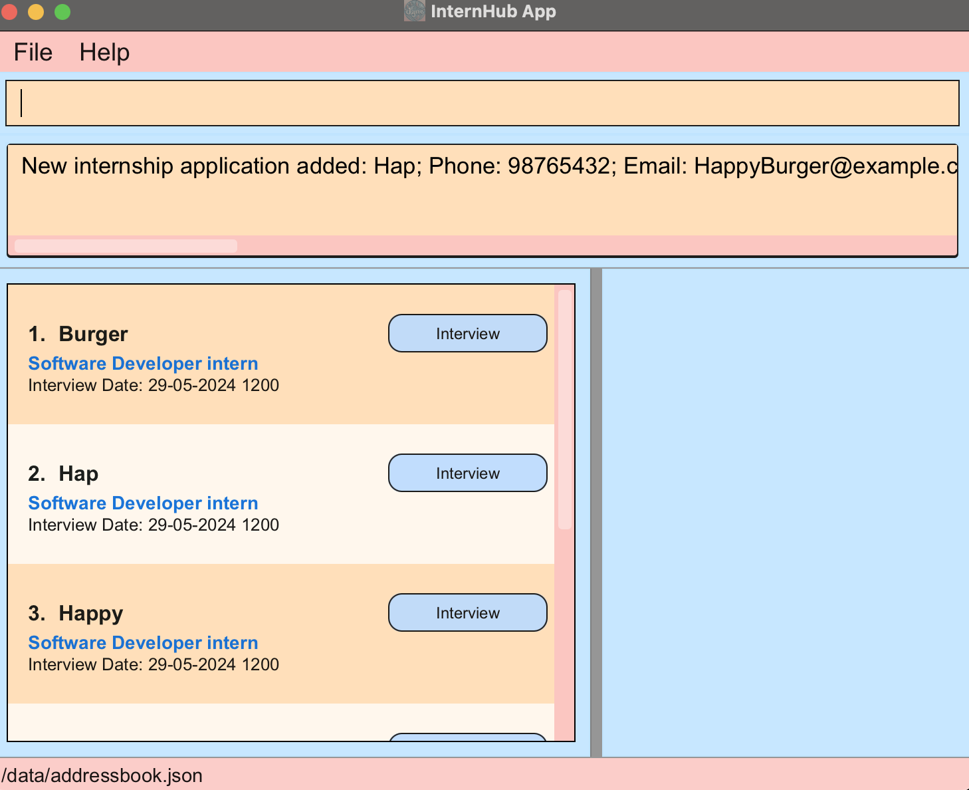Screen dimensions: 969x790
Task: Click the Interview button for Happy
Action: (x=468, y=612)
